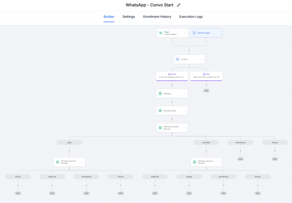Click the Customer Replied trigger icon

coord(161,33)
